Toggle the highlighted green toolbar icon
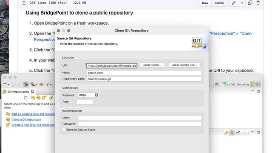This screenshot has width=272, height=153. pyautogui.click(x=25, y=85)
